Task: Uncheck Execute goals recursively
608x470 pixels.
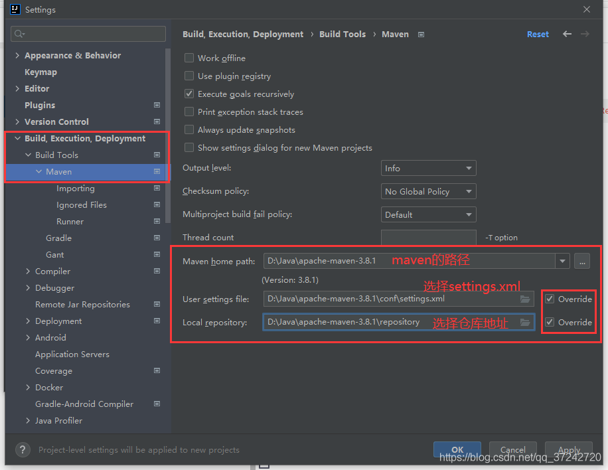Action: point(189,94)
